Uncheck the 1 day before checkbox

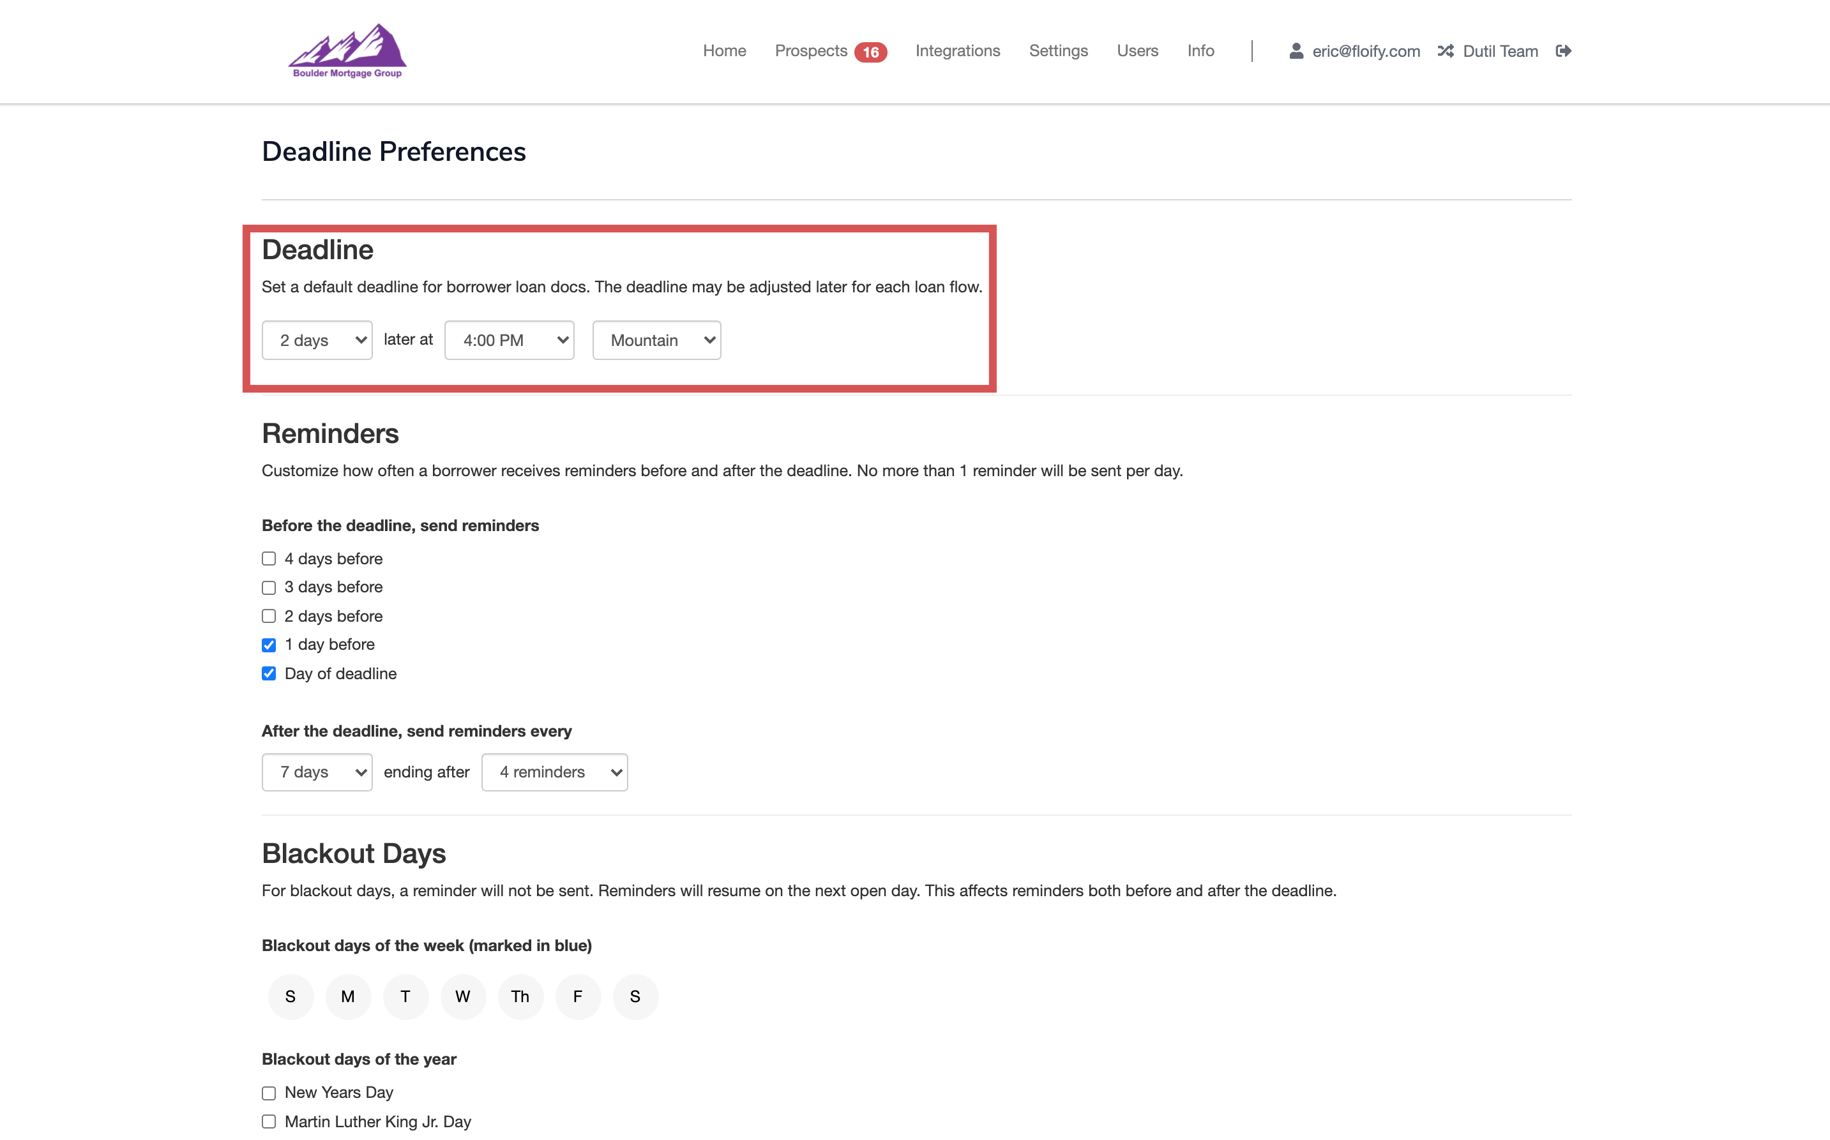click(x=269, y=645)
